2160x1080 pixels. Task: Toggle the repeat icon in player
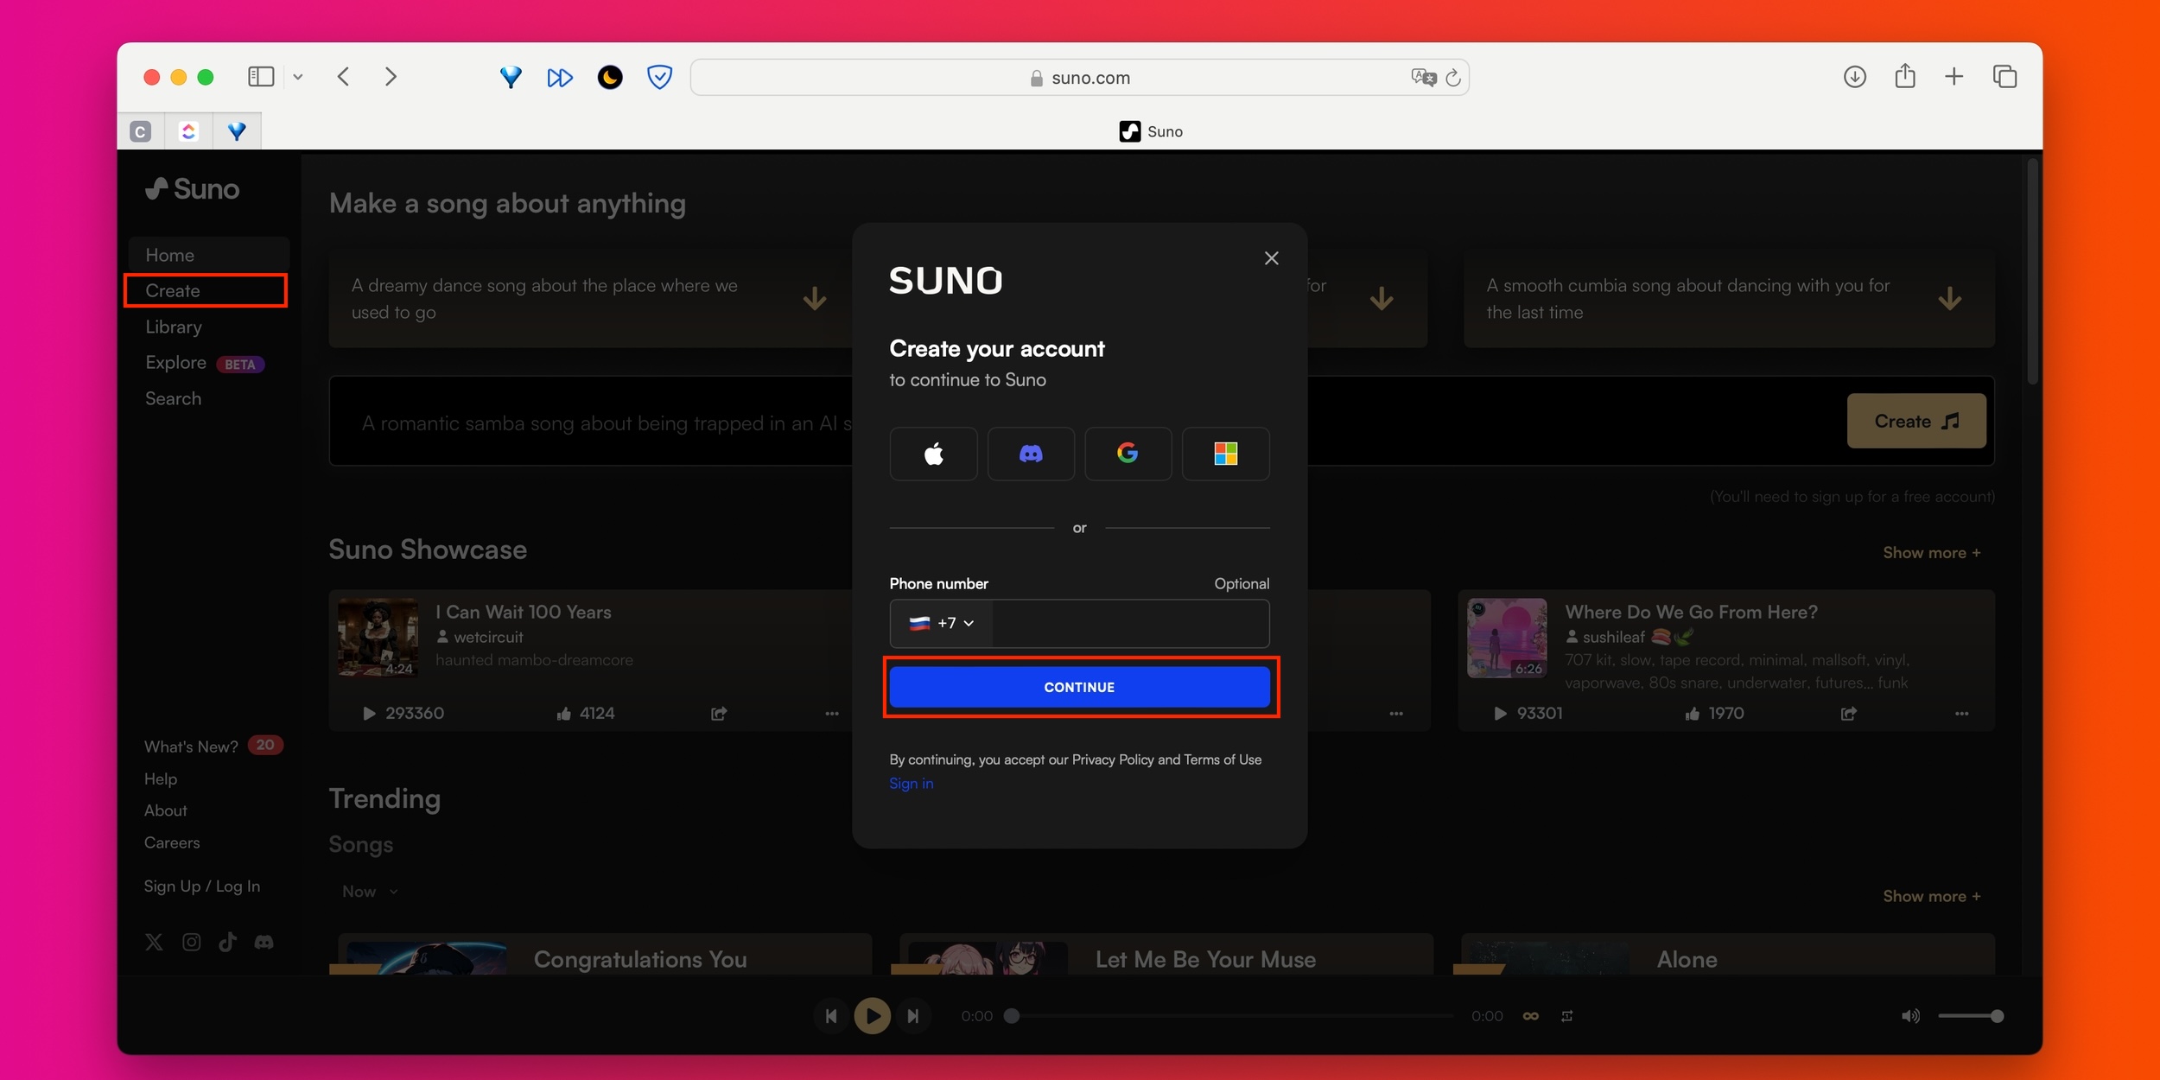[1566, 1016]
